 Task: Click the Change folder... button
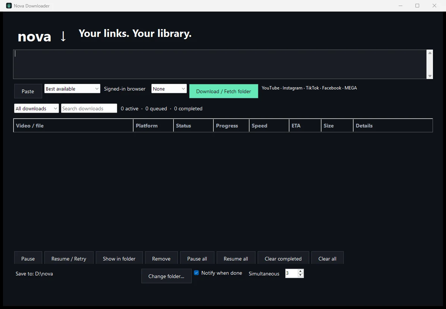click(x=166, y=276)
